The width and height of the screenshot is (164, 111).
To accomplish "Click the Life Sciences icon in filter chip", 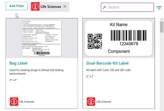I will (x=35, y=7).
